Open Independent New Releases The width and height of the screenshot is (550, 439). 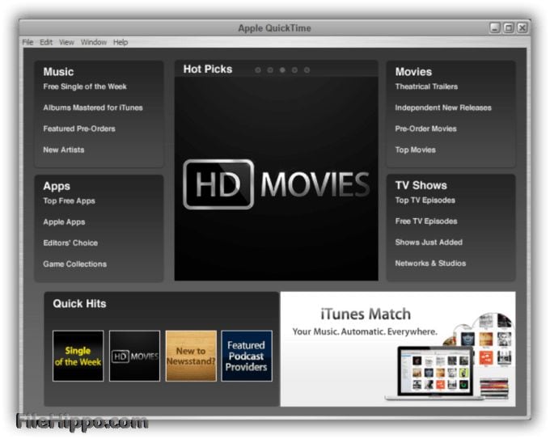[443, 108]
